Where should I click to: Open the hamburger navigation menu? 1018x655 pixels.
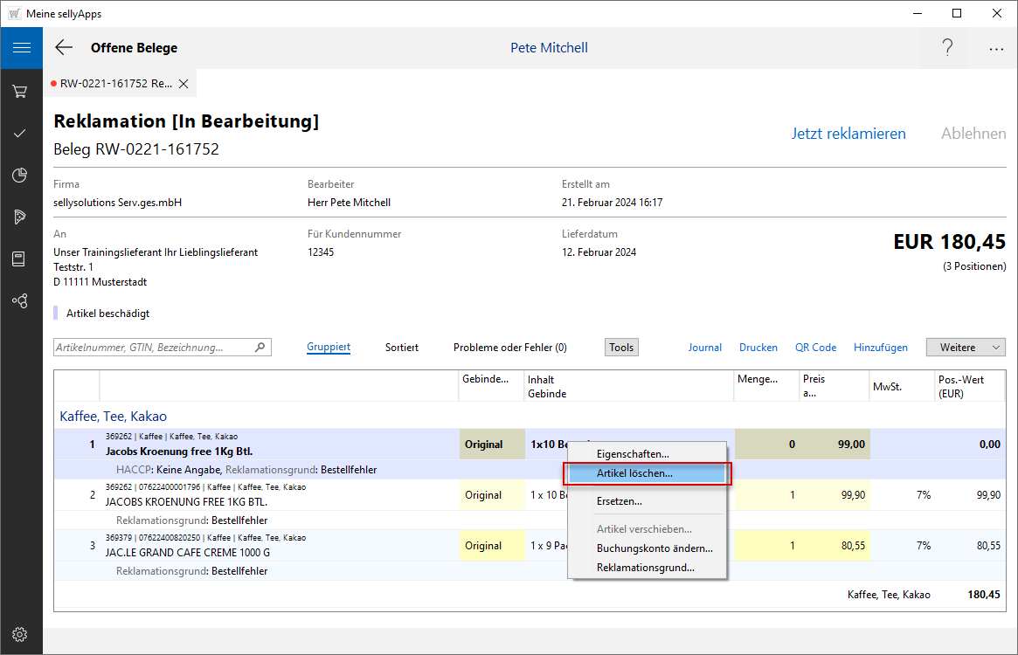coord(21,48)
